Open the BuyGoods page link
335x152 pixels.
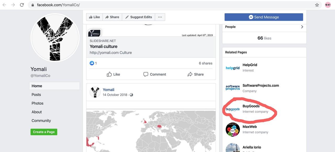(251, 106)
